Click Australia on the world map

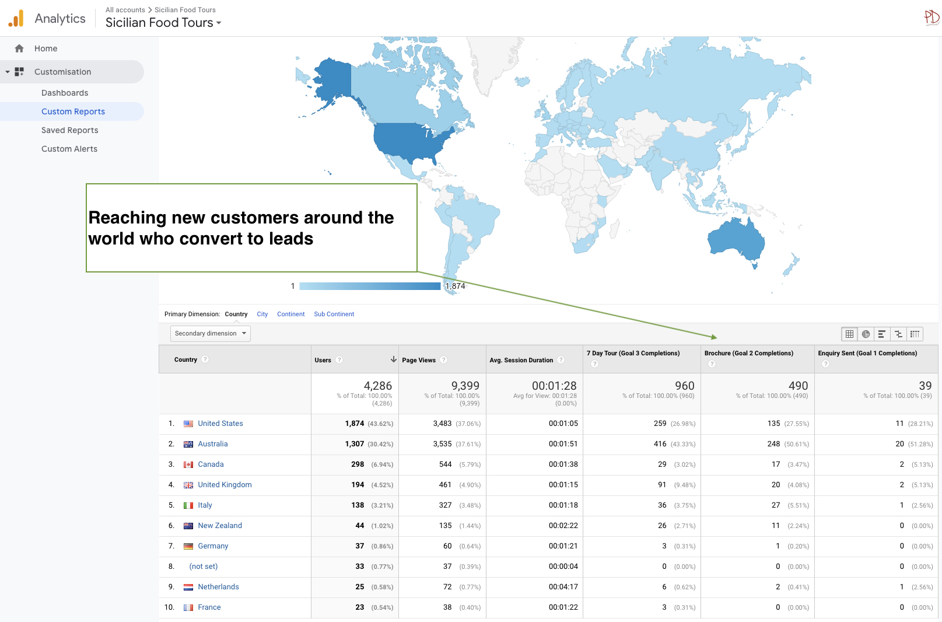click(736, 239)
